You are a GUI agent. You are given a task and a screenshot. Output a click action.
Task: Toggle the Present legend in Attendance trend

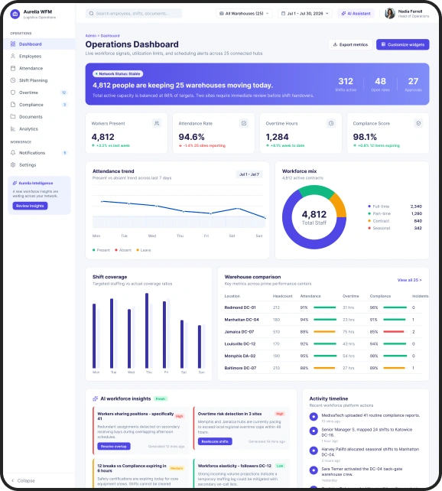(102, 250)
